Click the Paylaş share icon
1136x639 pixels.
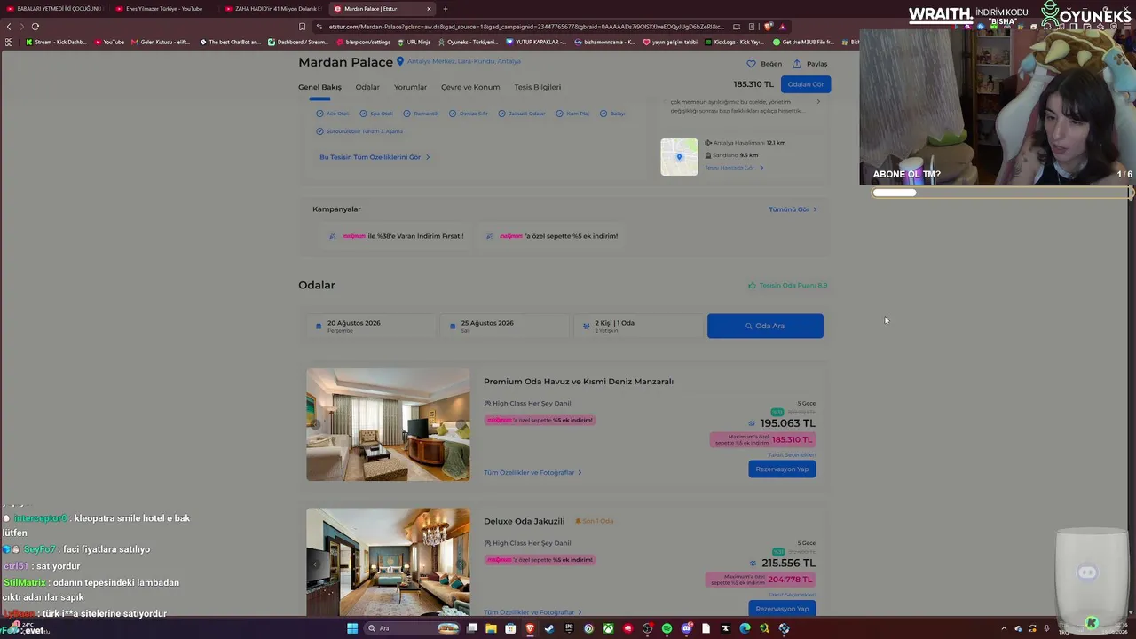click(797, 64)
